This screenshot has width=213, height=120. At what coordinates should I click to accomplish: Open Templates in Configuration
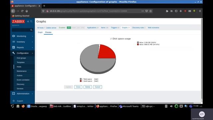(x=21, y=62)
